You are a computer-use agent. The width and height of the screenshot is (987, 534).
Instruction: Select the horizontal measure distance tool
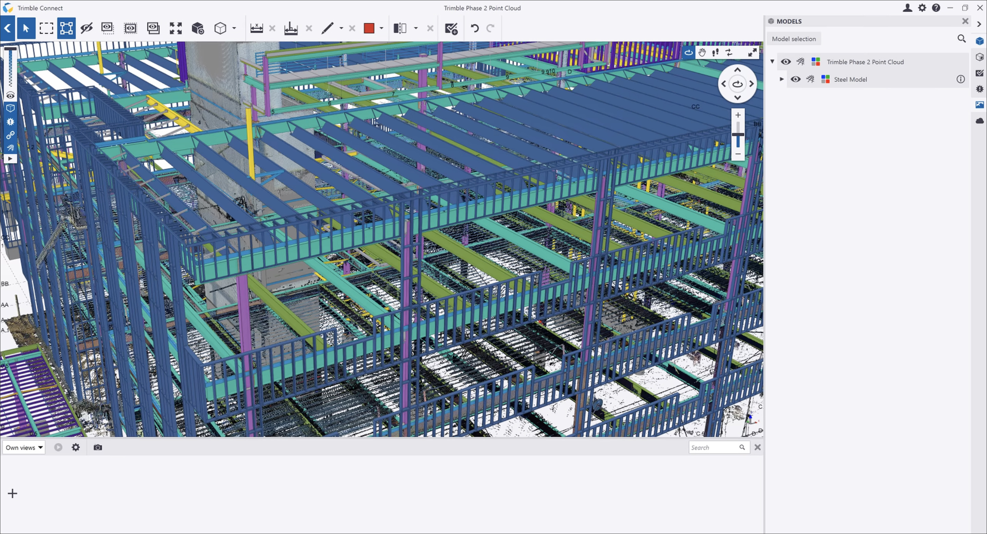point(256,28)
